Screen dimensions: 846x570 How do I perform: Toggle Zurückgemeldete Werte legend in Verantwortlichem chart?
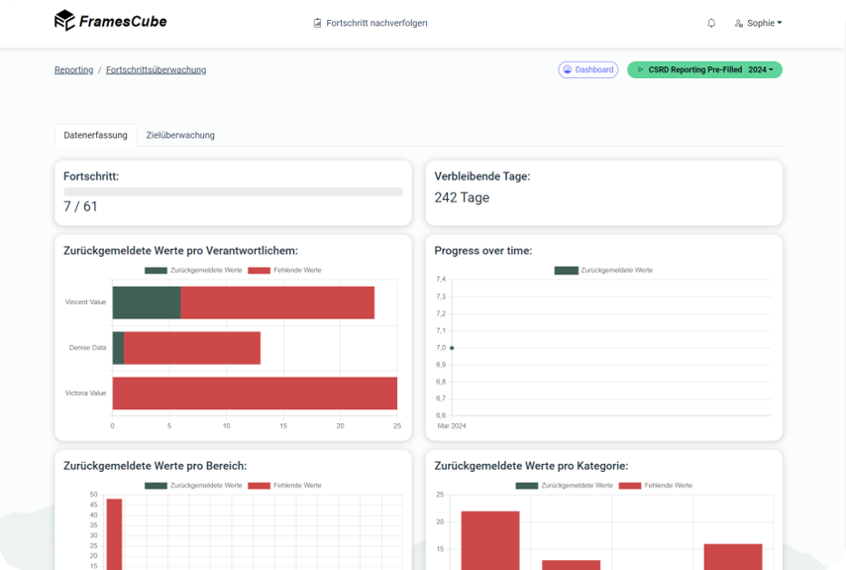pos(194,271)
